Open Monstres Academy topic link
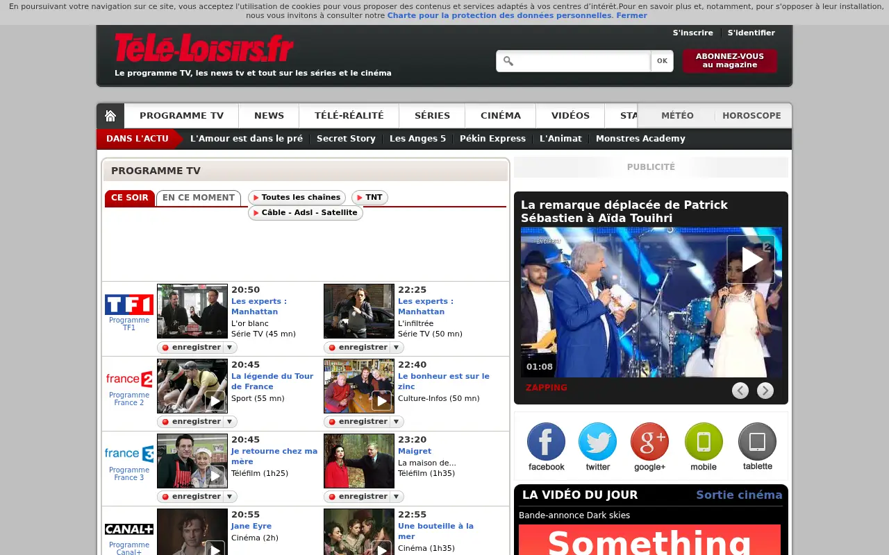The width and height of the screenshot is (889, 555). click(x=640, y=139)
